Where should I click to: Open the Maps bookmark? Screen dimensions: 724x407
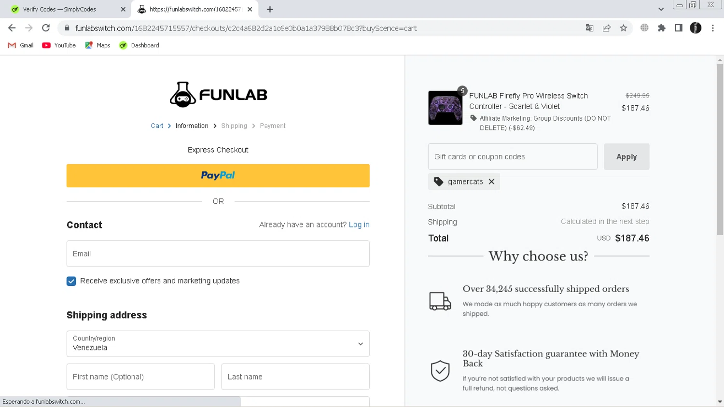pyautogui.click(x=97, y=45)
